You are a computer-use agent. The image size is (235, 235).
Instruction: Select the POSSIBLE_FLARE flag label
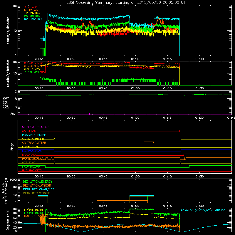click(x=34, y=135)
